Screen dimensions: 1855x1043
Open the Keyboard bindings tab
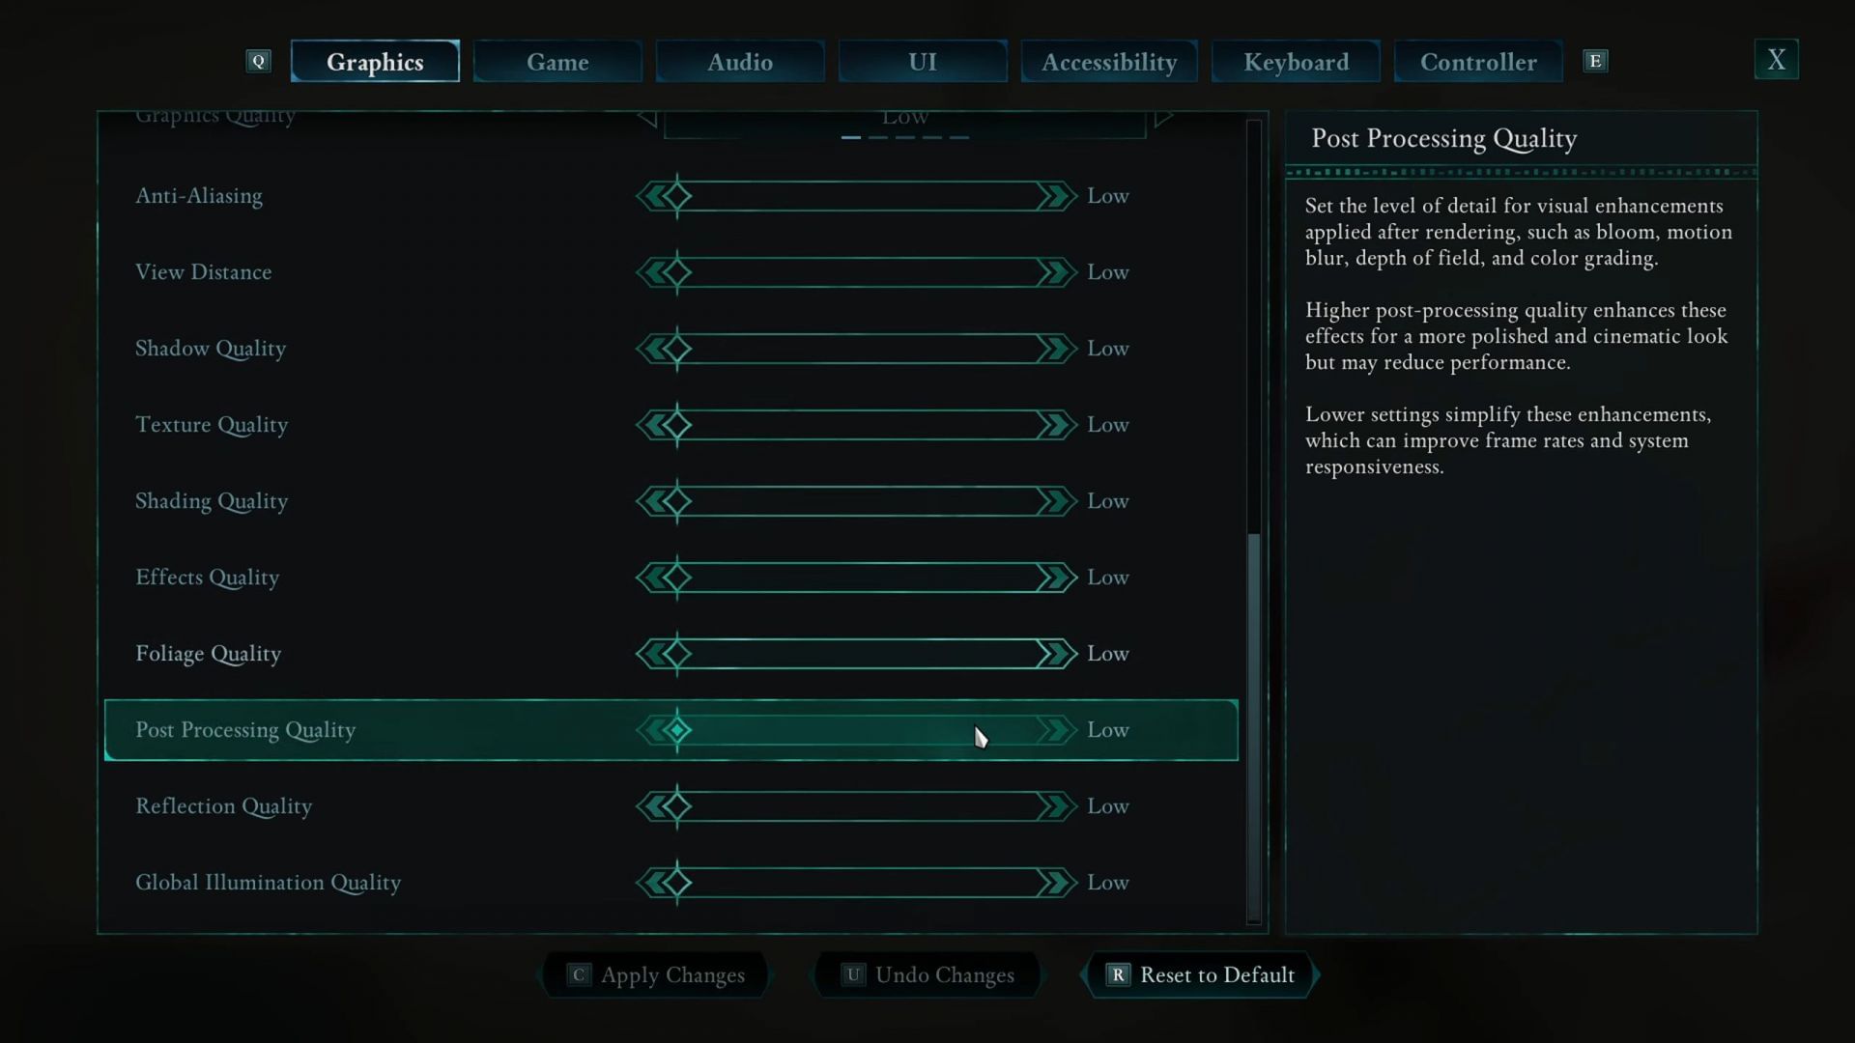[x=1296, y=62]
